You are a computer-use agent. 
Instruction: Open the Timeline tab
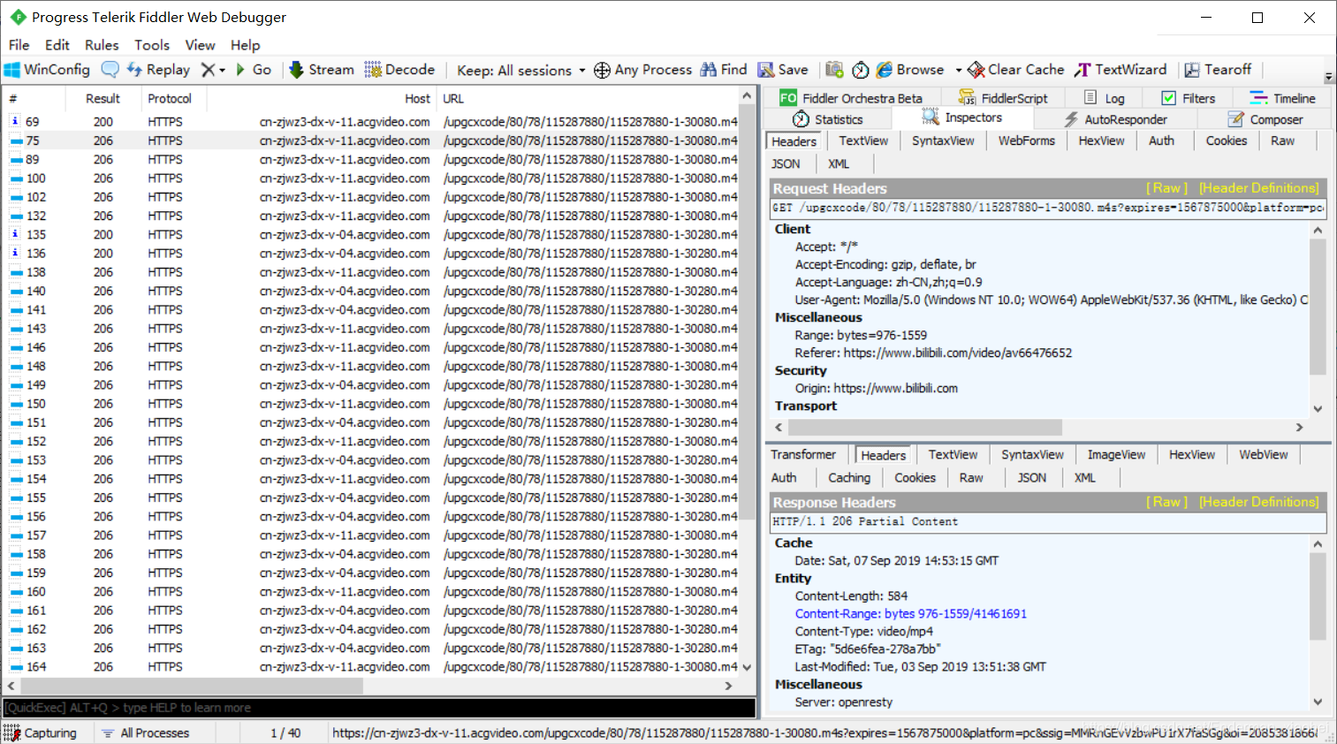coord(1283,98)
